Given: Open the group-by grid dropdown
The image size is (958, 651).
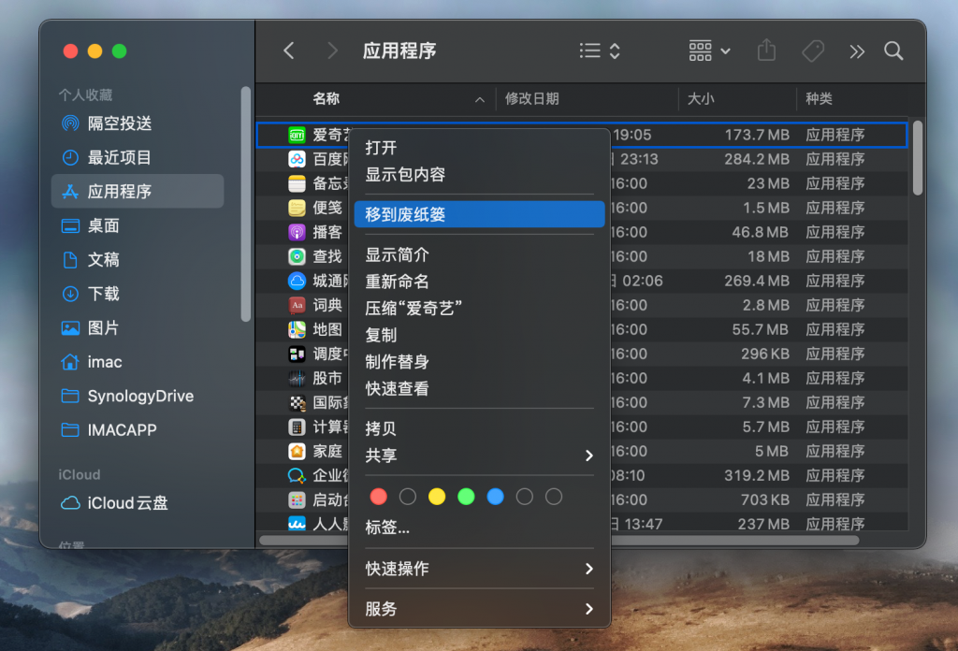Looking at the screenshot, I should (709, 51).
